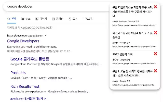Expand the developers.google.com URL dropdown arrow
Screen dimensions: 163x102
[x=46, y=36]
